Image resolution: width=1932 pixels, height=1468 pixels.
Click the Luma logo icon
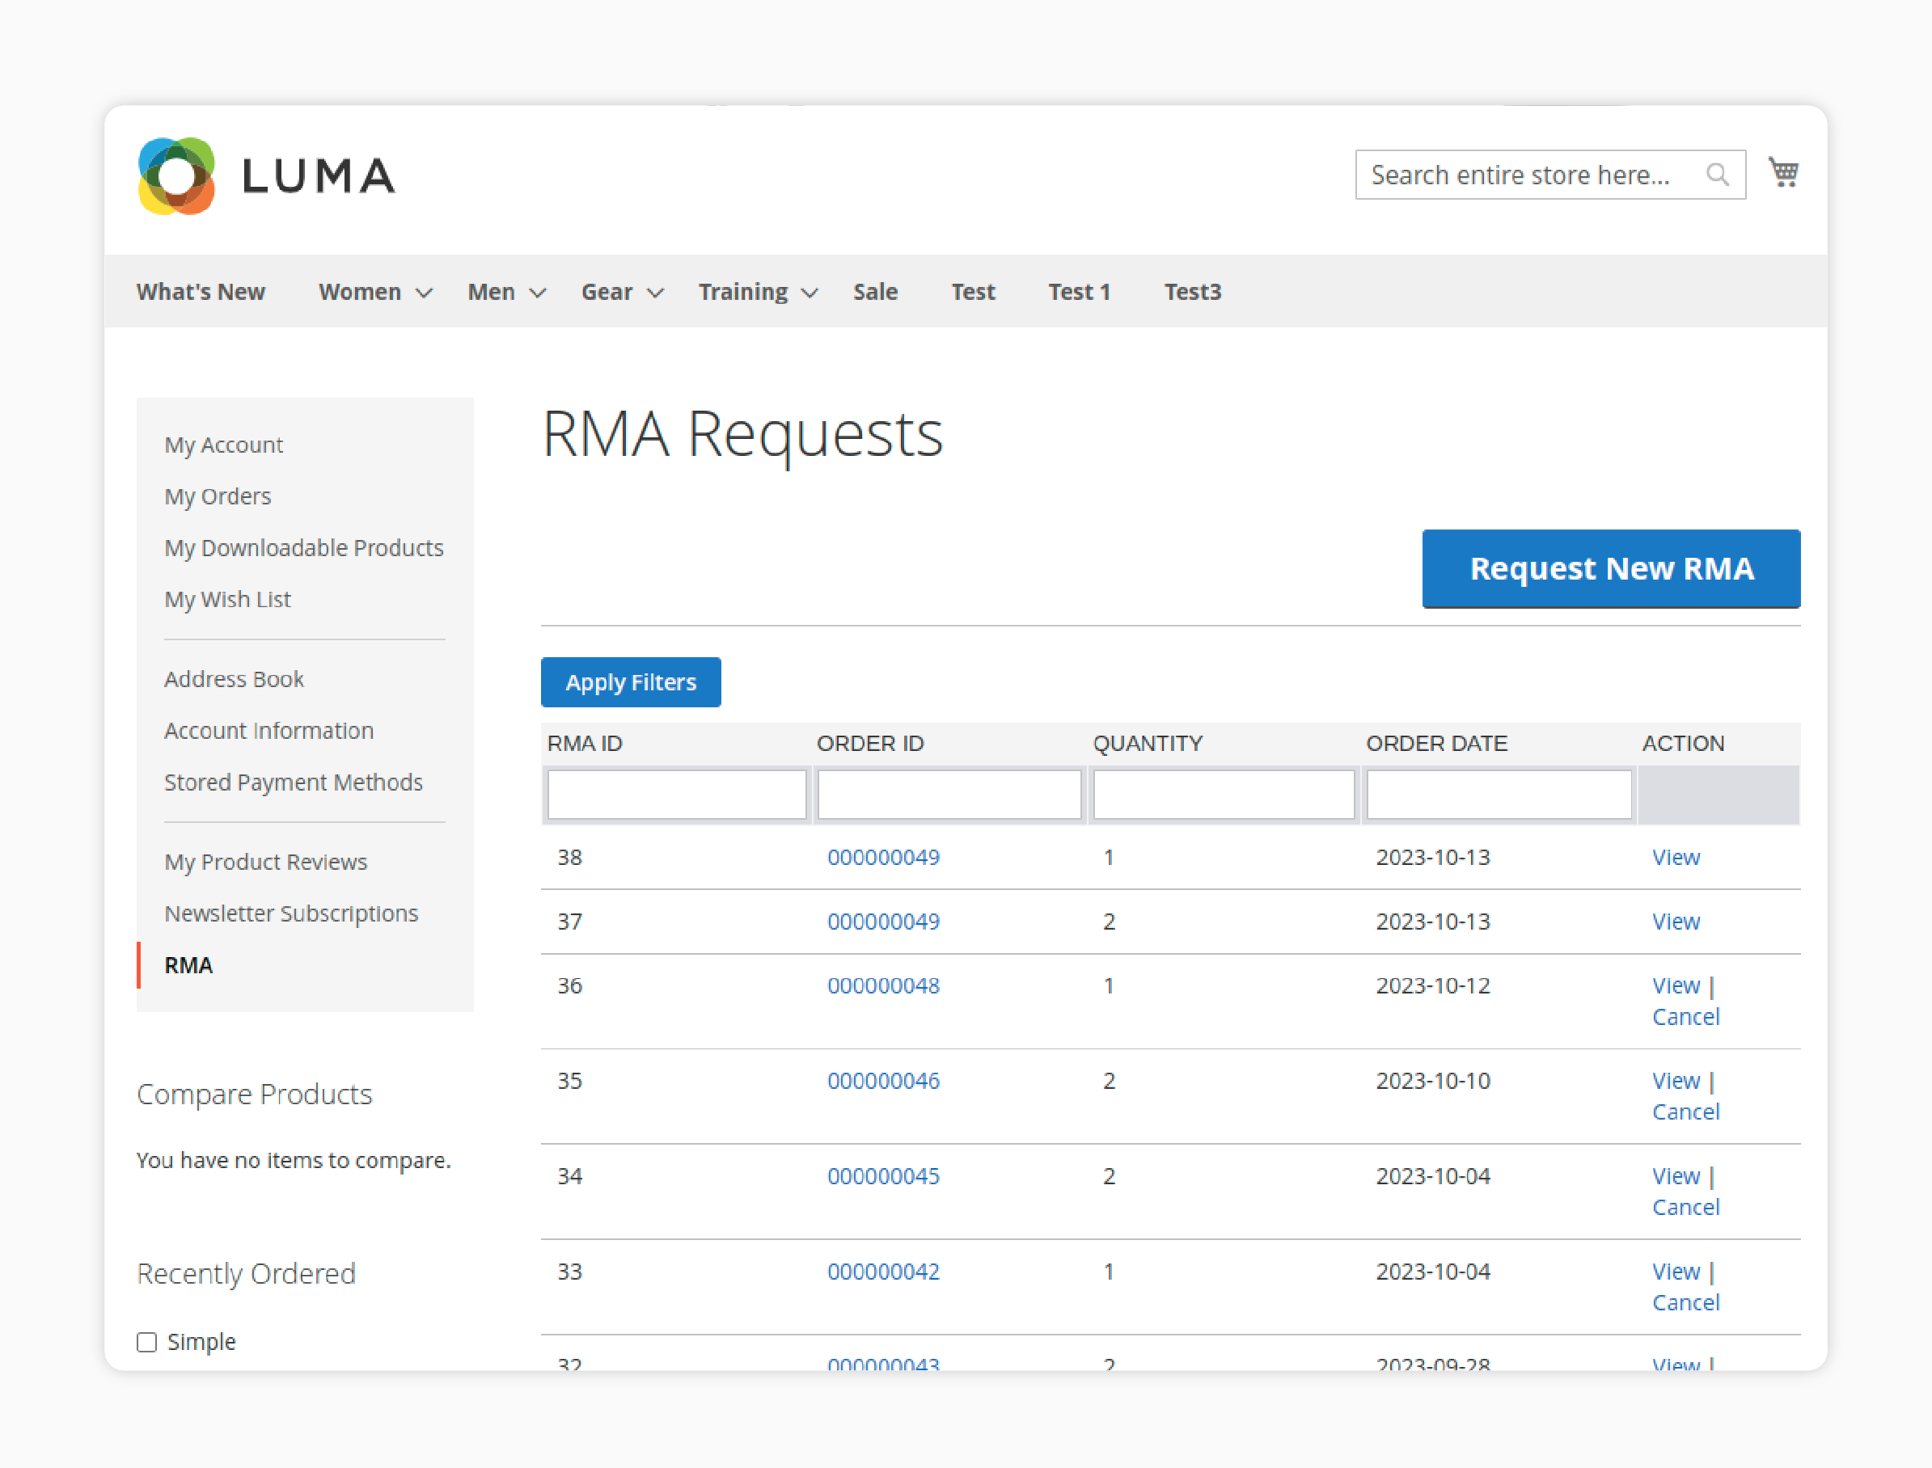tap(176, 175)
